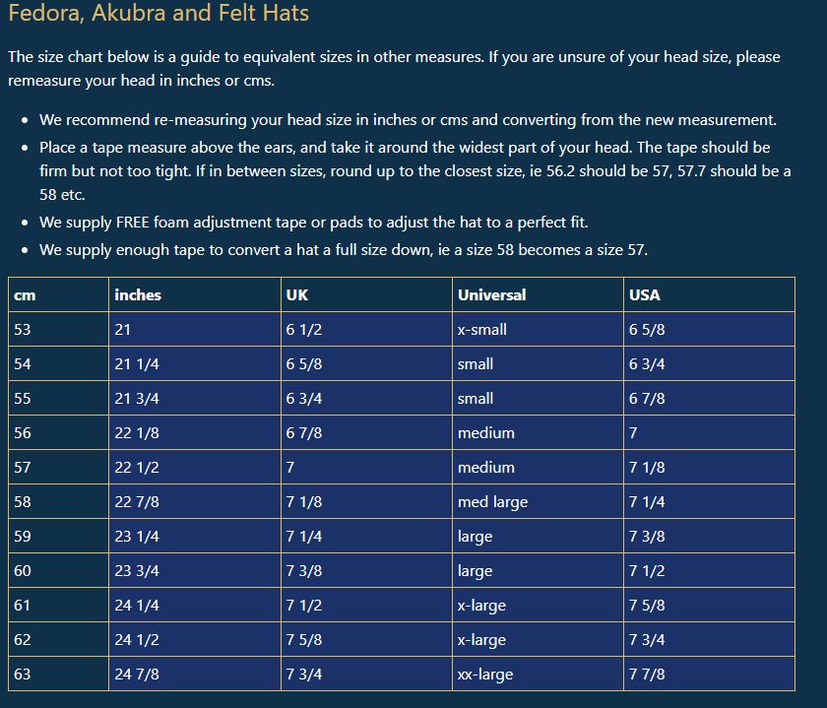Click the USA column header

click(x=710, y=294)
